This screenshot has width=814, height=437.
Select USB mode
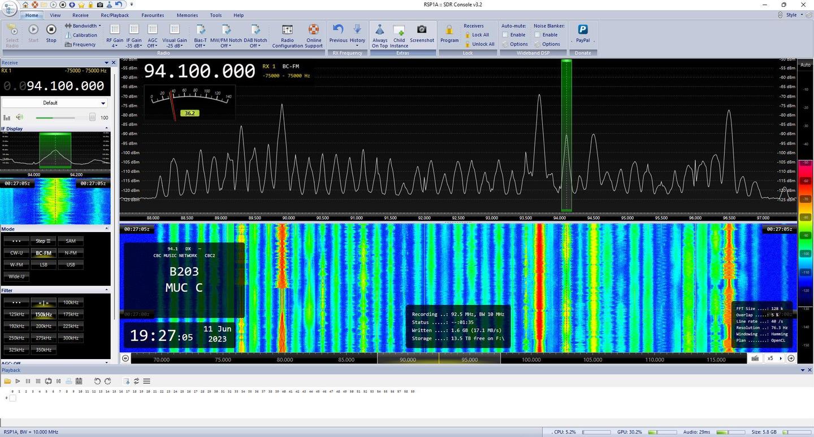tap(71, 264)
